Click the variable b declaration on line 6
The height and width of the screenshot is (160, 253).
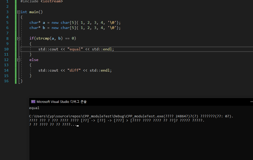pos(44,28)
